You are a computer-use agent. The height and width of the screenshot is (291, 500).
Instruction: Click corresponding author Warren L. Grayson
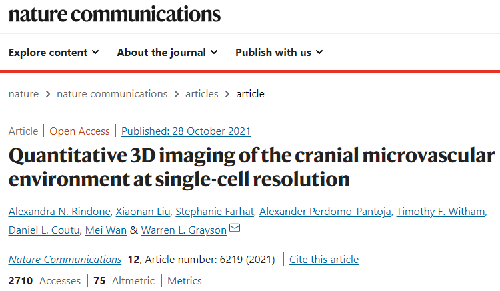click(x=184, y=230)
